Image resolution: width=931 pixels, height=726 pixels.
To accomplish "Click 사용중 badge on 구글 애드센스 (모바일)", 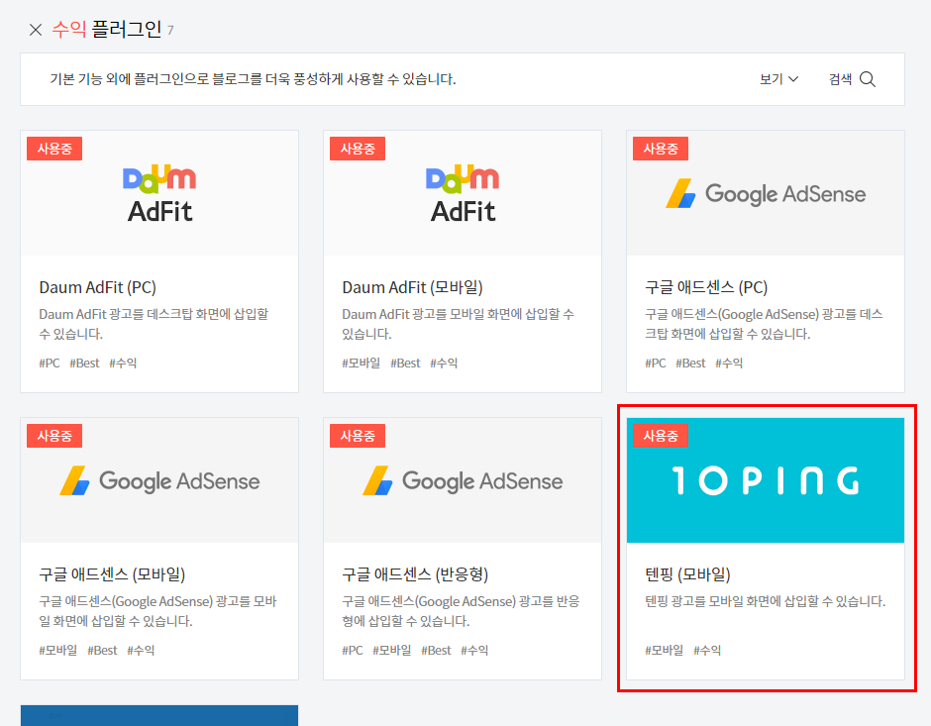I will click(x=54, y=436).
